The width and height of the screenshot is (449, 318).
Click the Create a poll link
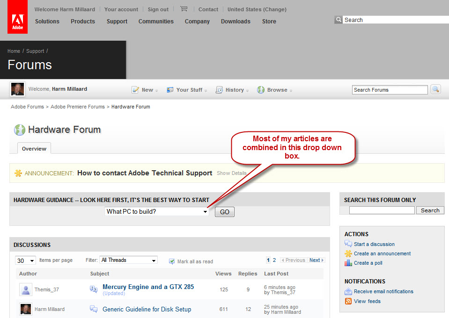pos(368,263)
